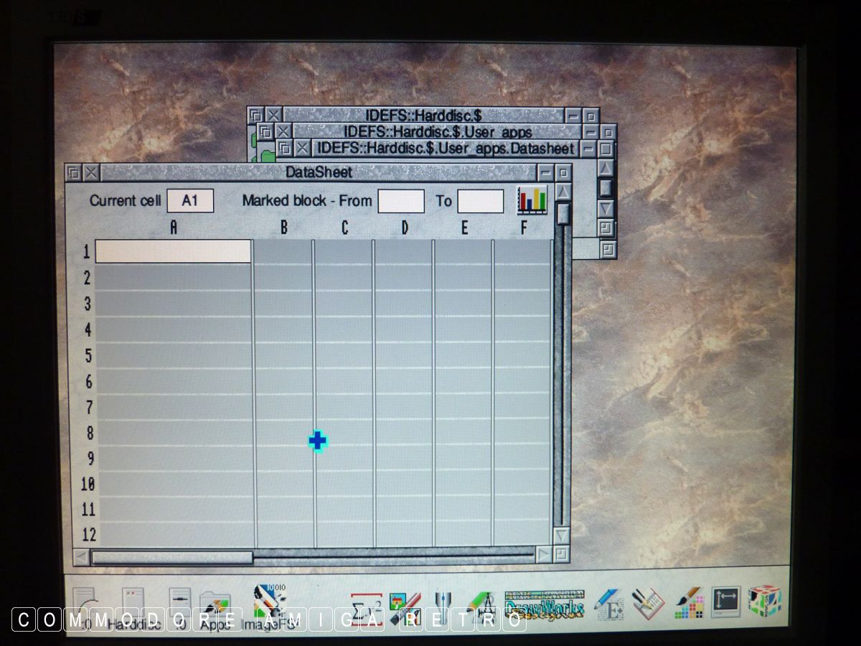Click the DataSheet send-to-back window icon
This screenshot has width=861, height=646.
point(73,172)
